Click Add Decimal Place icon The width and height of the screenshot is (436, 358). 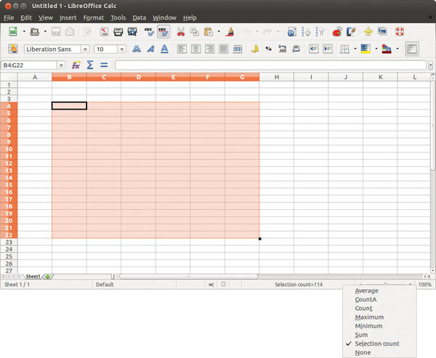coord(282,49)
